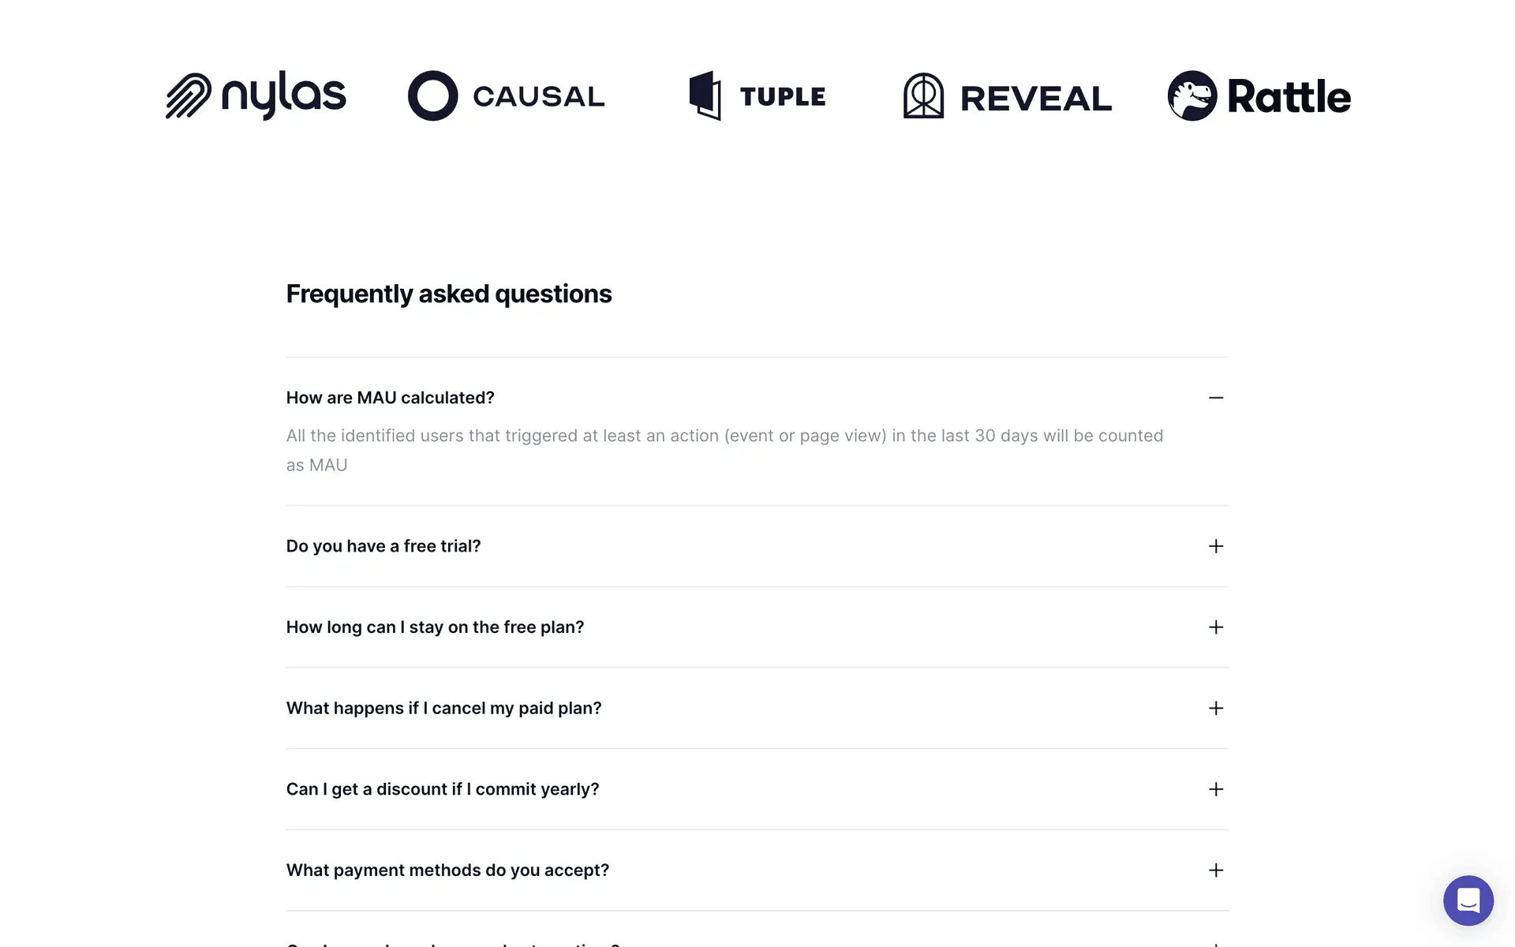
Task: Select "How long can I stay on the free plan?"
Action: pos(435,627)
